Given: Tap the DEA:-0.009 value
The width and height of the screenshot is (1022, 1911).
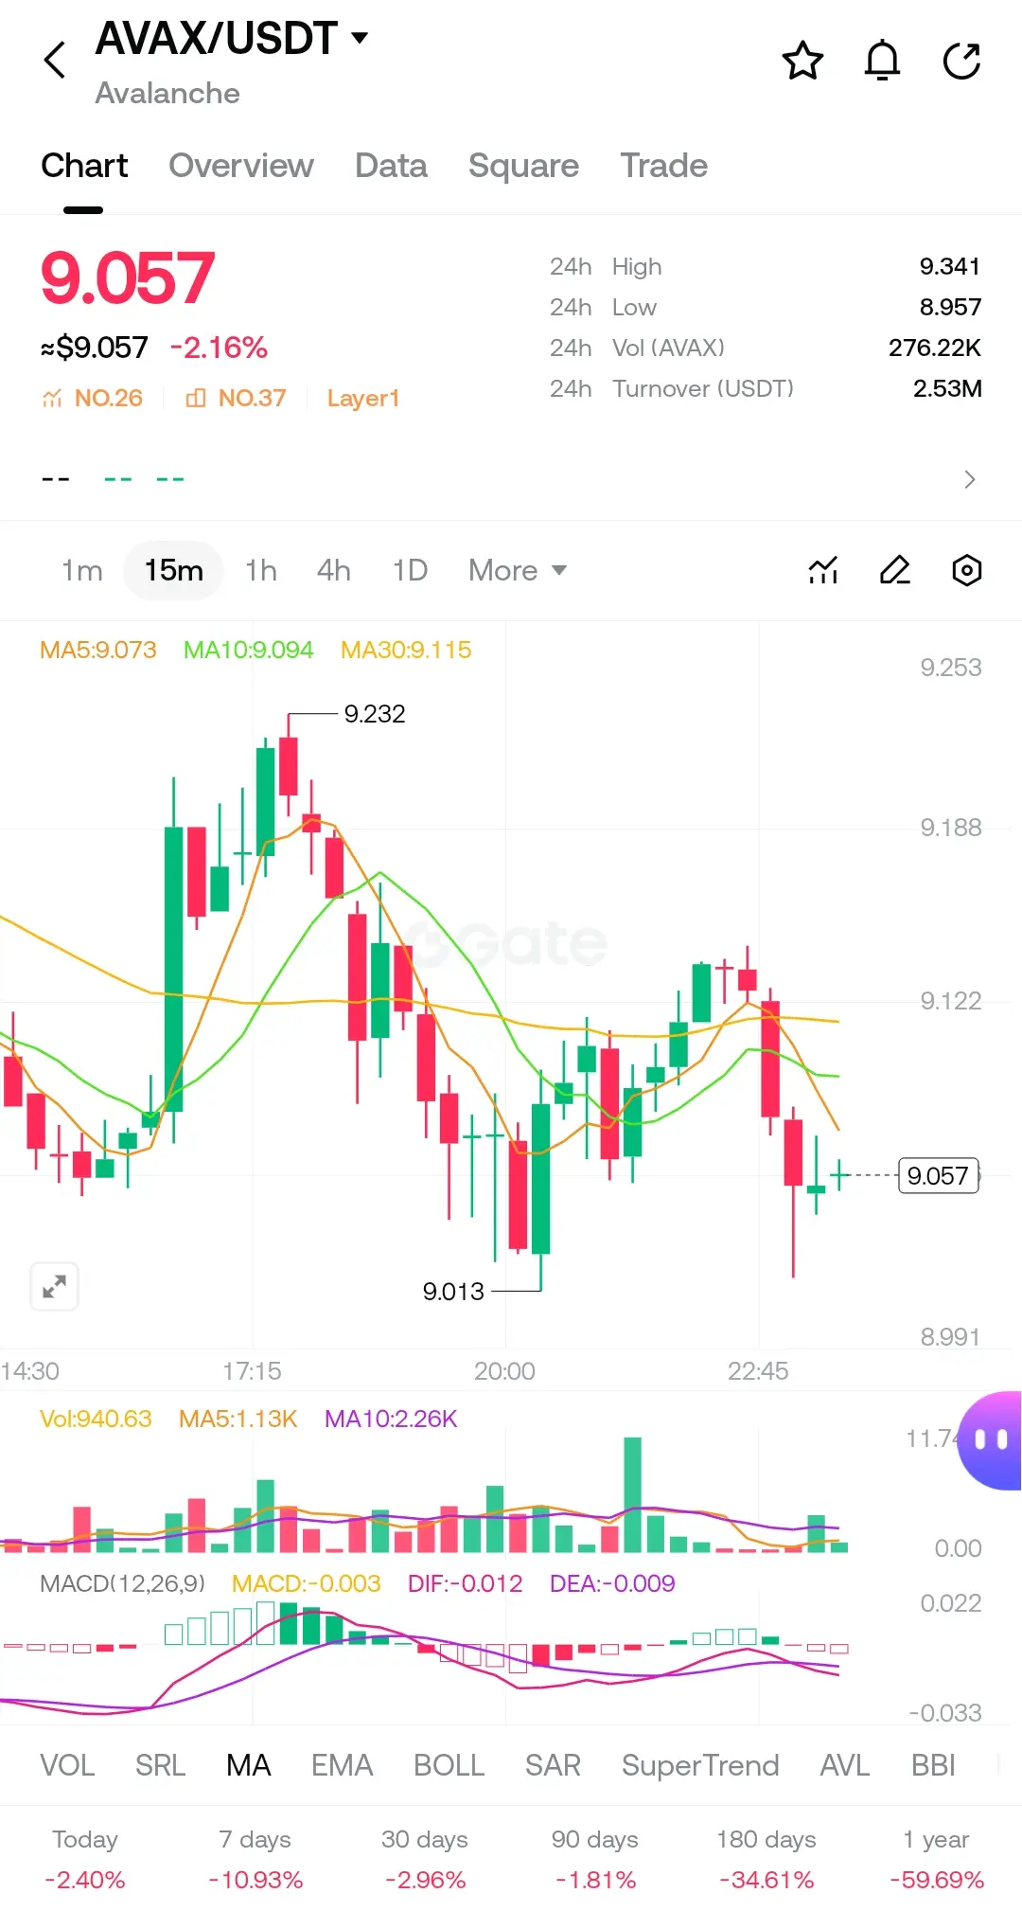Looking at the screenshot, I should 612,1583.
